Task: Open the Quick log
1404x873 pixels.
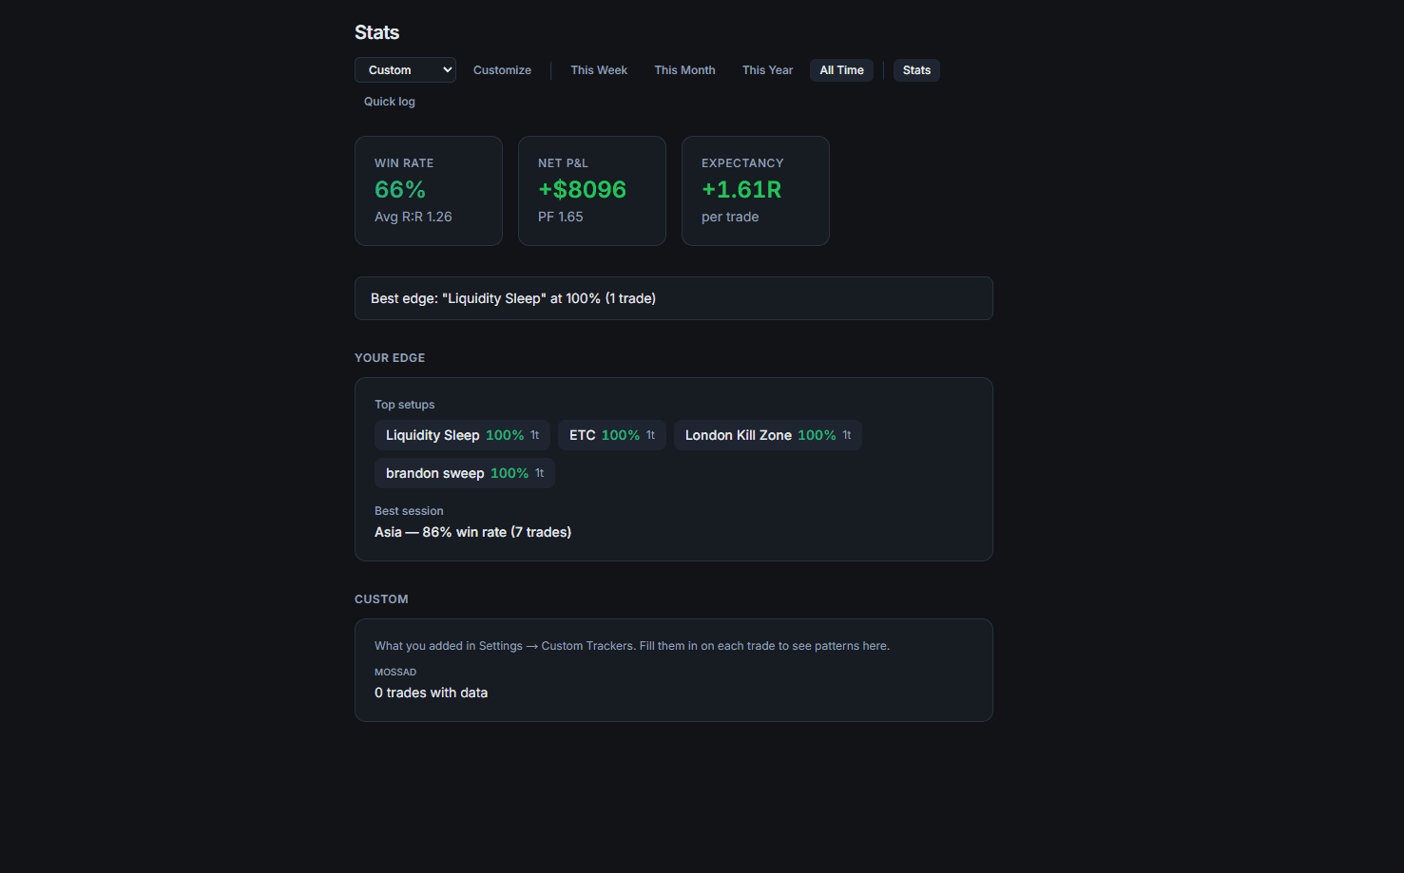Action: pos(389,101)
